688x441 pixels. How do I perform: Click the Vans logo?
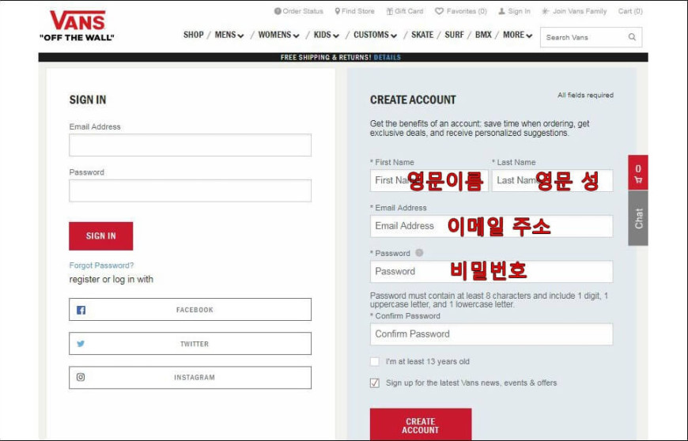77,26
